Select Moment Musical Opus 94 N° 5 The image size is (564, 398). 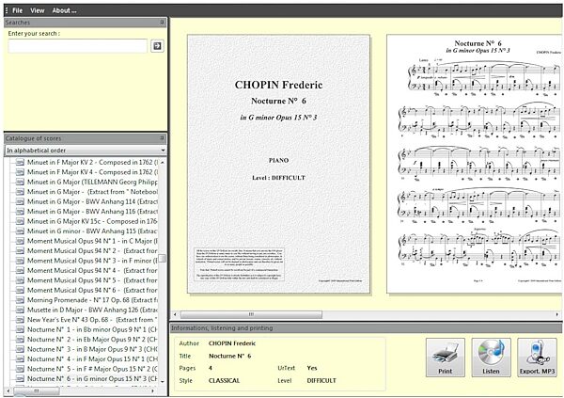[92, 280]
